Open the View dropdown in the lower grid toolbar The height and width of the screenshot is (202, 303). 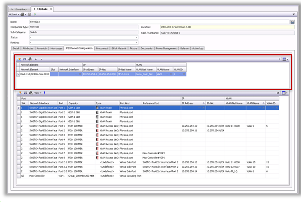38,93
